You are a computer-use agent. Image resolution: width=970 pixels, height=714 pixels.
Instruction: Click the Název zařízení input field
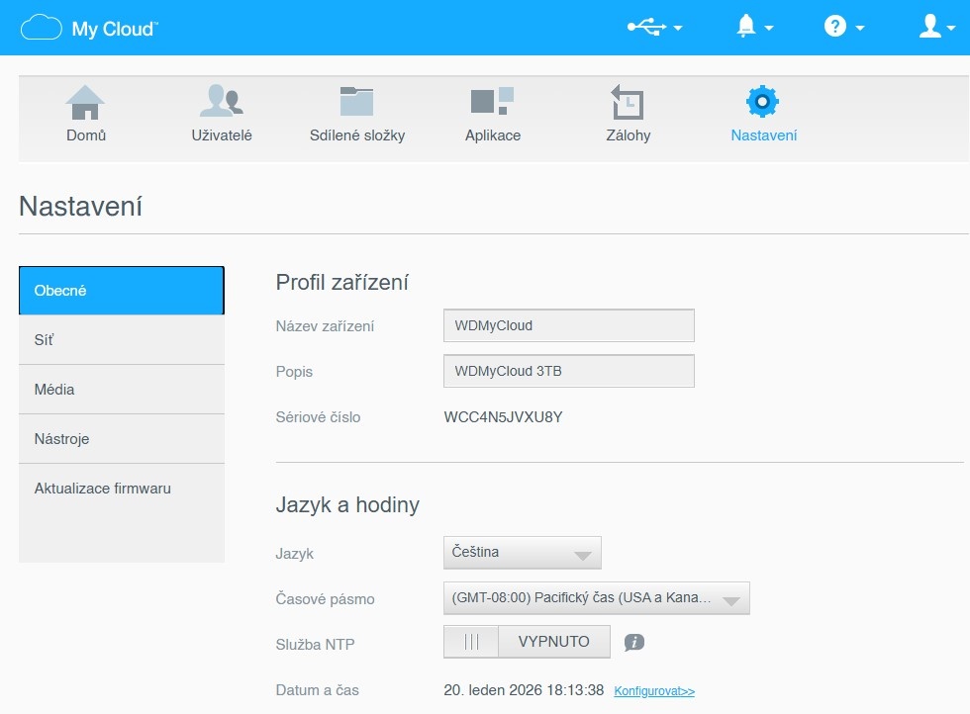click(568, 325)
